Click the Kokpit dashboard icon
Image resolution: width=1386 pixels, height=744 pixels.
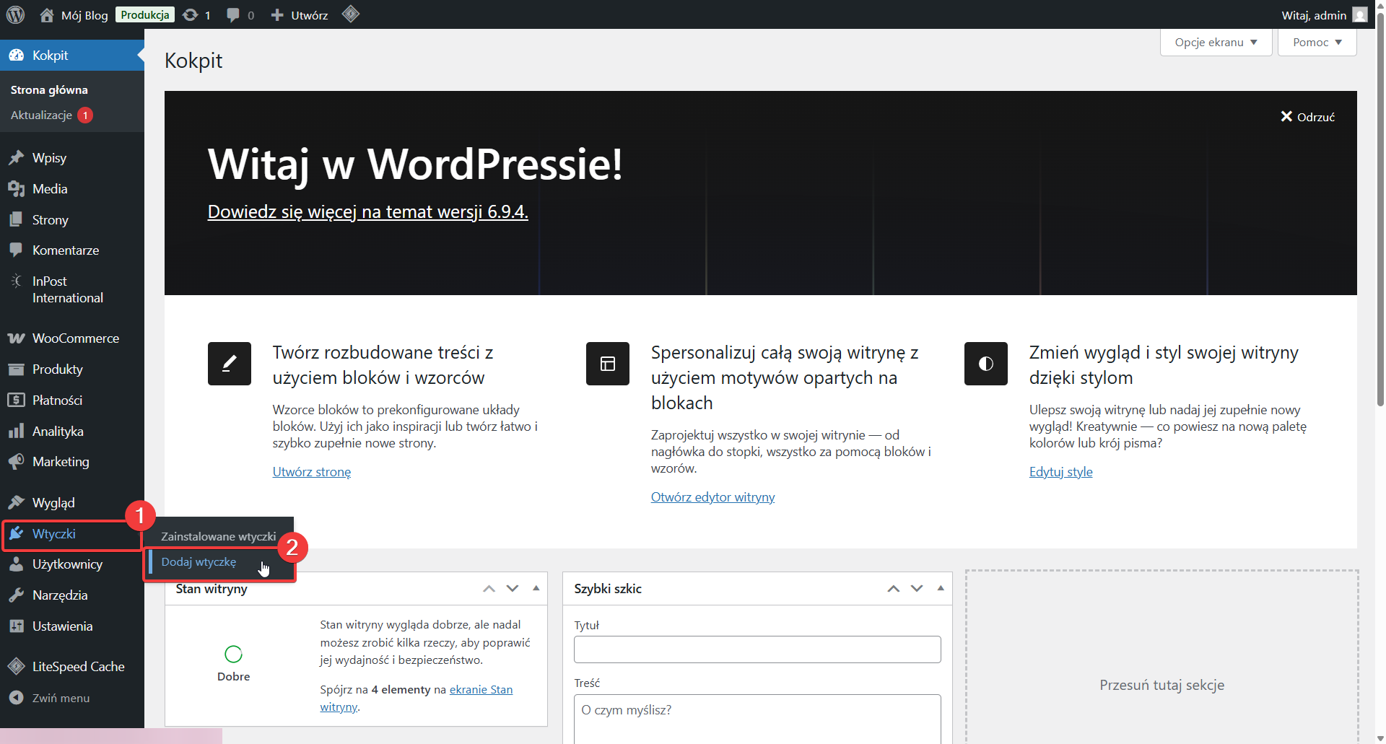point(16,56)
